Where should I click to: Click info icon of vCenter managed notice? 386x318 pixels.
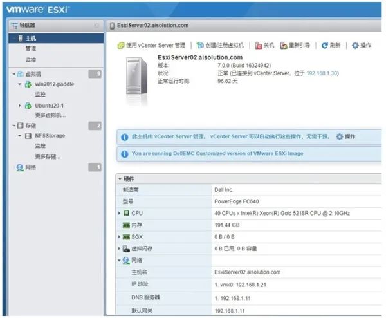[x=125, y=137]
